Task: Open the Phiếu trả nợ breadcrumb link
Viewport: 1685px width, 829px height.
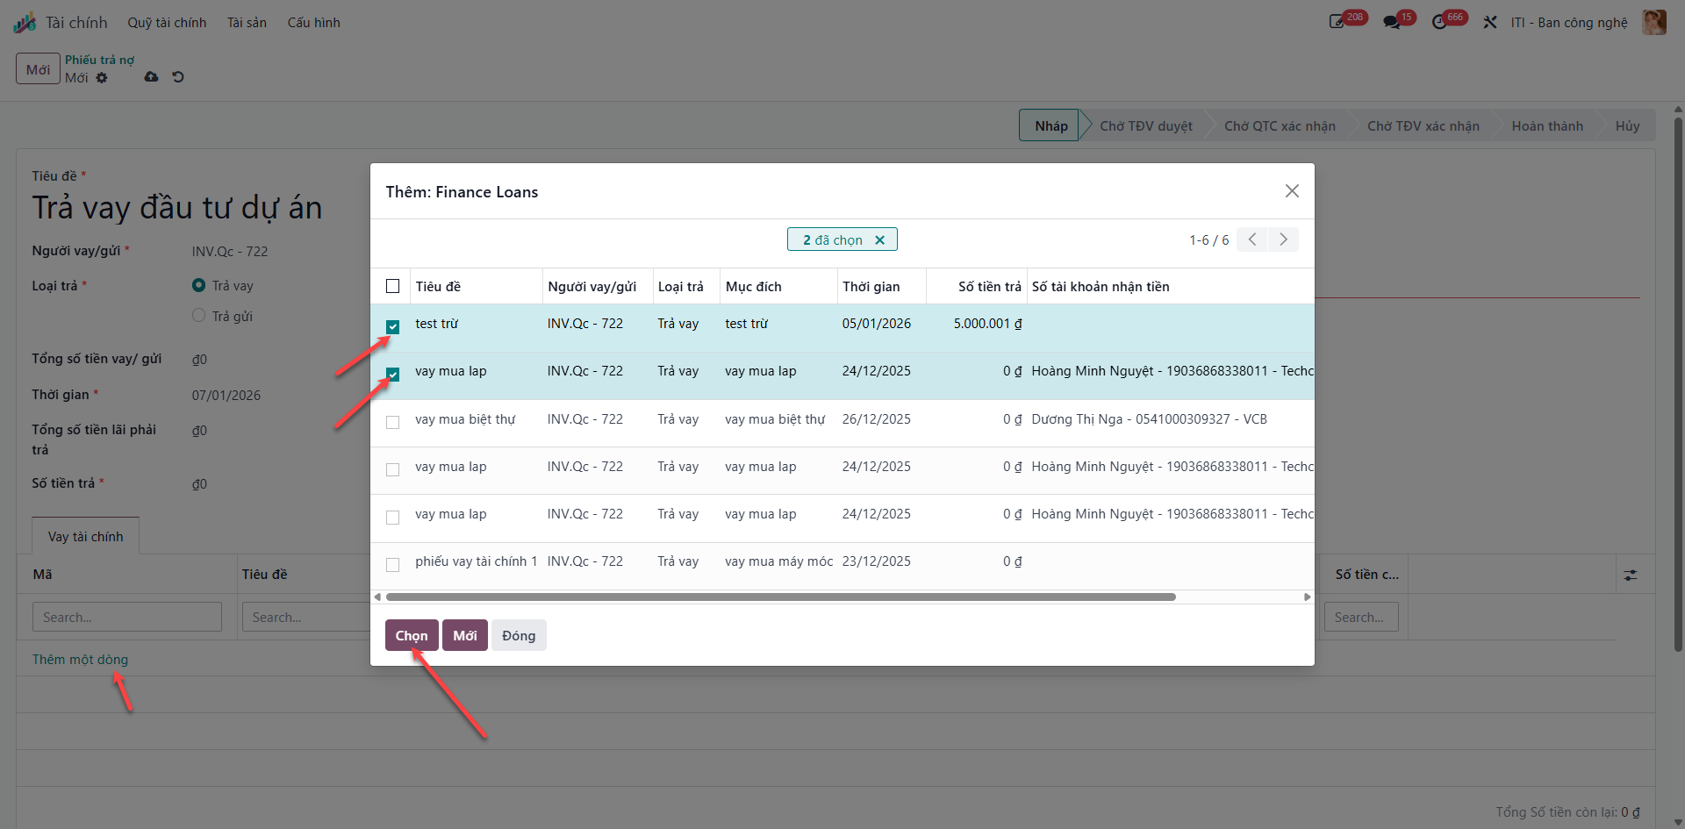Action: tap(99, 60)
